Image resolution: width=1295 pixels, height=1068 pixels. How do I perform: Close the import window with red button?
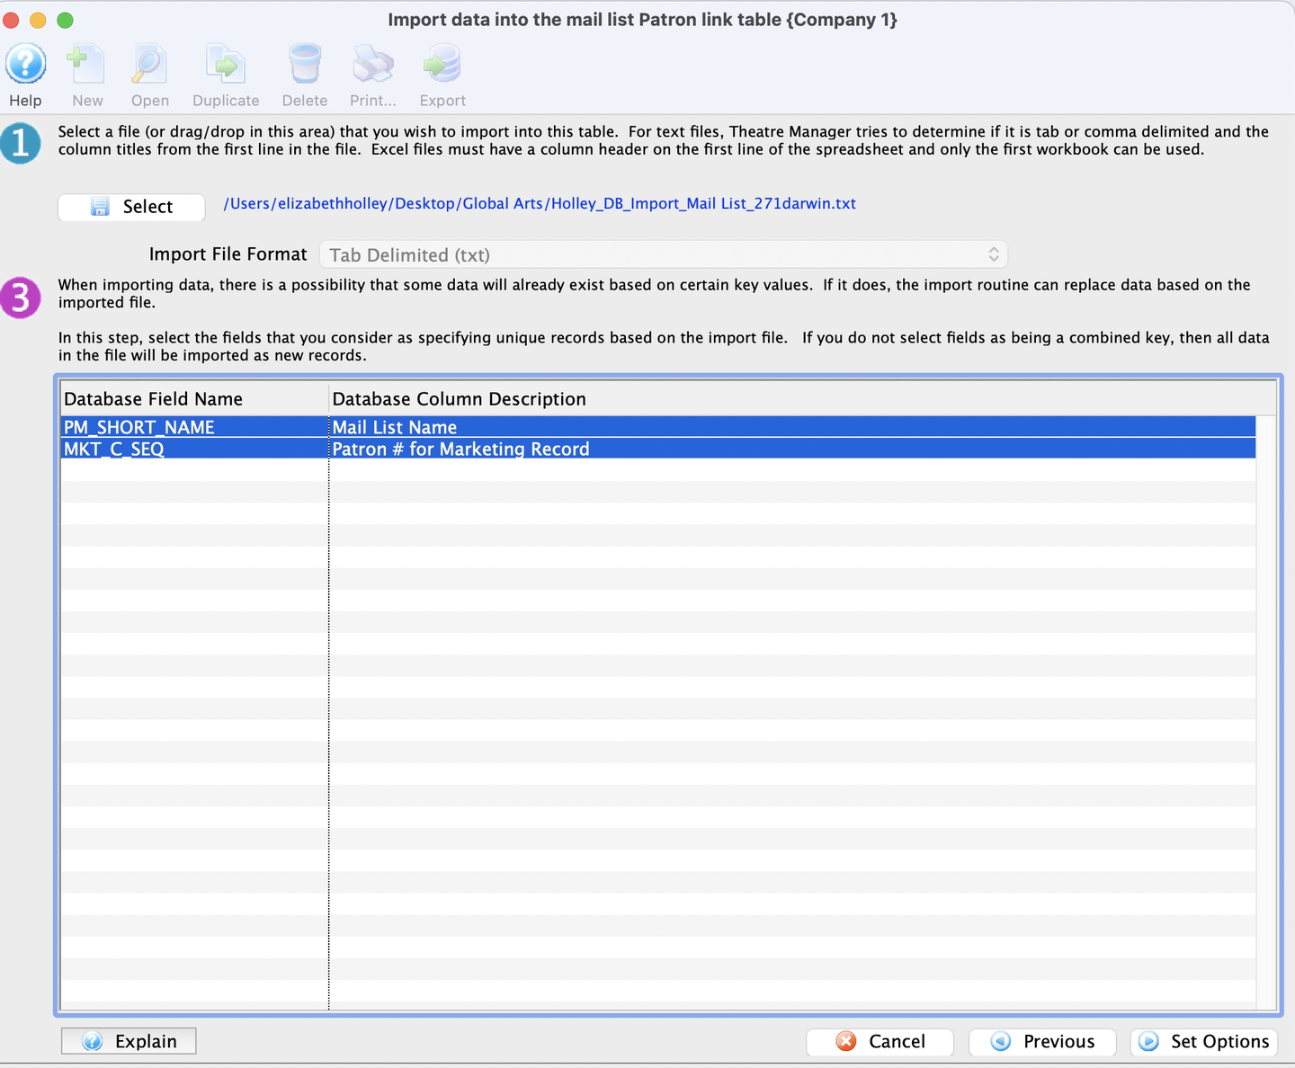tap(12, 20)
